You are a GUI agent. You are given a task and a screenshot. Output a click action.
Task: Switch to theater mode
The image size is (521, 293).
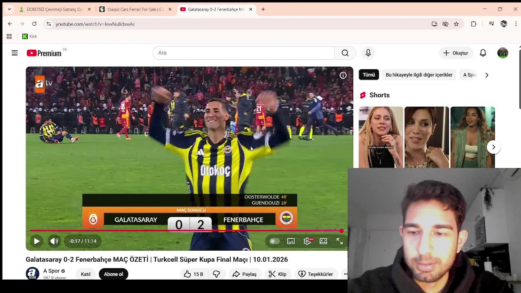click(324, 241)
